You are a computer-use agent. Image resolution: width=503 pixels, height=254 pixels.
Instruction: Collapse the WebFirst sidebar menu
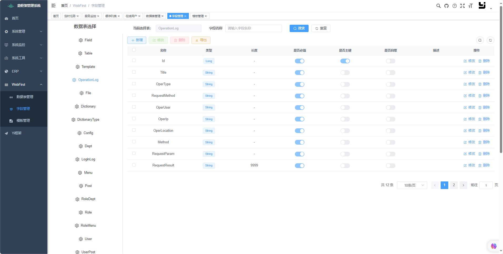[x=24, y=85]
